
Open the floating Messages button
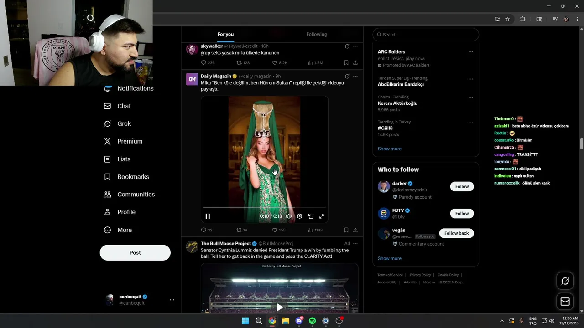[x=565, y=302]
